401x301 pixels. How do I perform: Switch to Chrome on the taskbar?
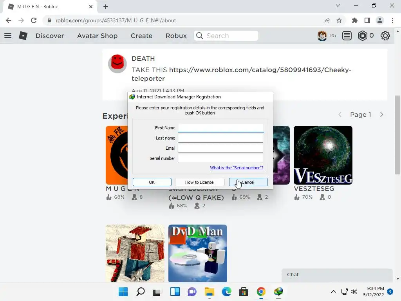261,292
